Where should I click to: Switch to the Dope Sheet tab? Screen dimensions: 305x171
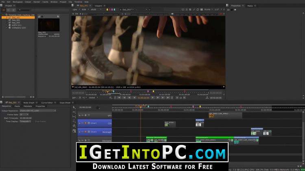pyautogui.click(x=65, y=103)
